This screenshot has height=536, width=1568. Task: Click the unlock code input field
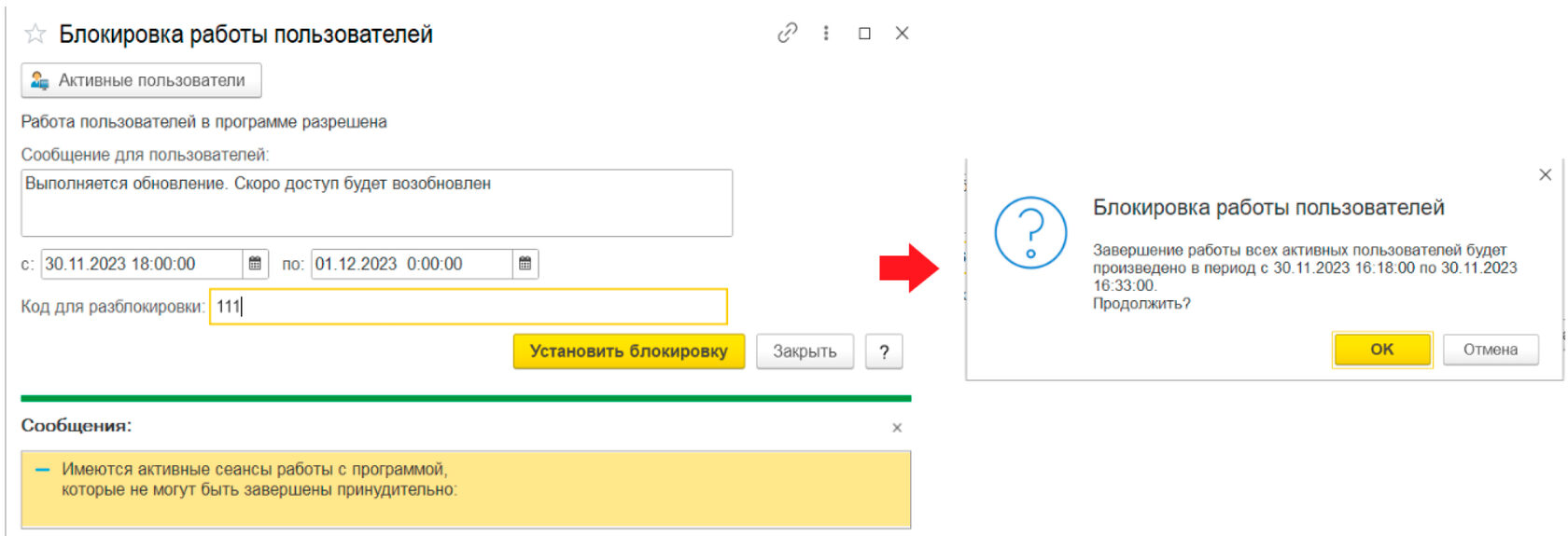(x=469, y=307)
